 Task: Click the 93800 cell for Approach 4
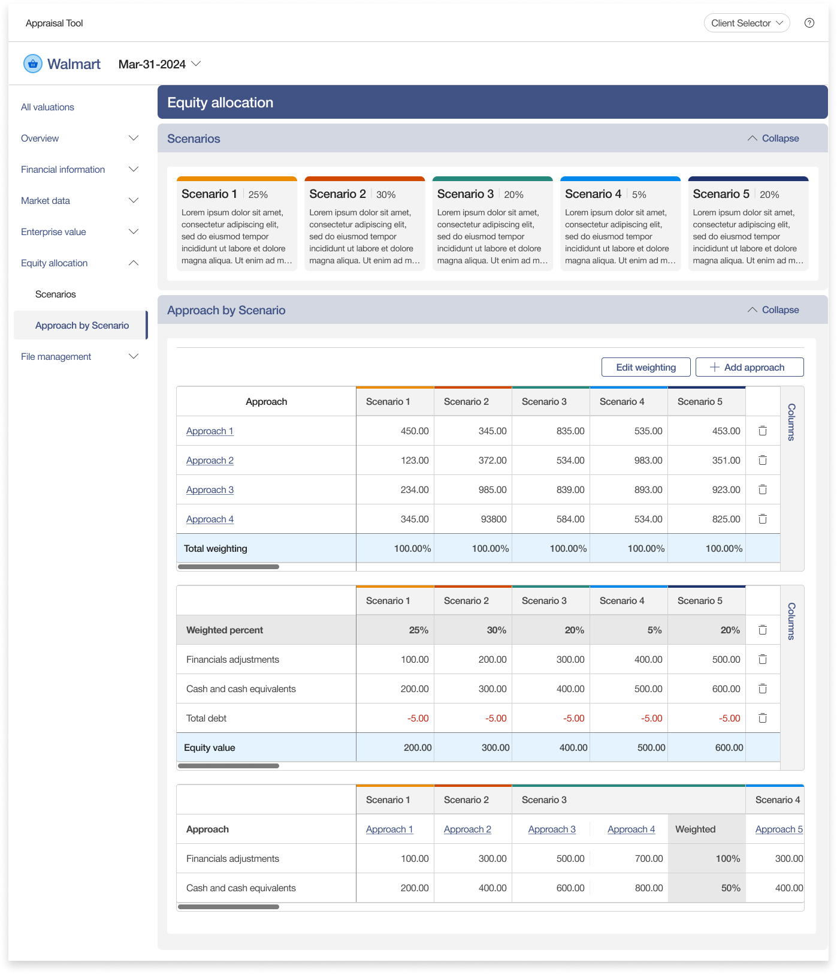(473, 519)
